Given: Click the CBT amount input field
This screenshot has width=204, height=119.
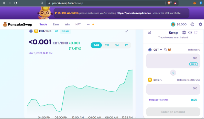Looking at the screenshot, I should tap(173, 61).
